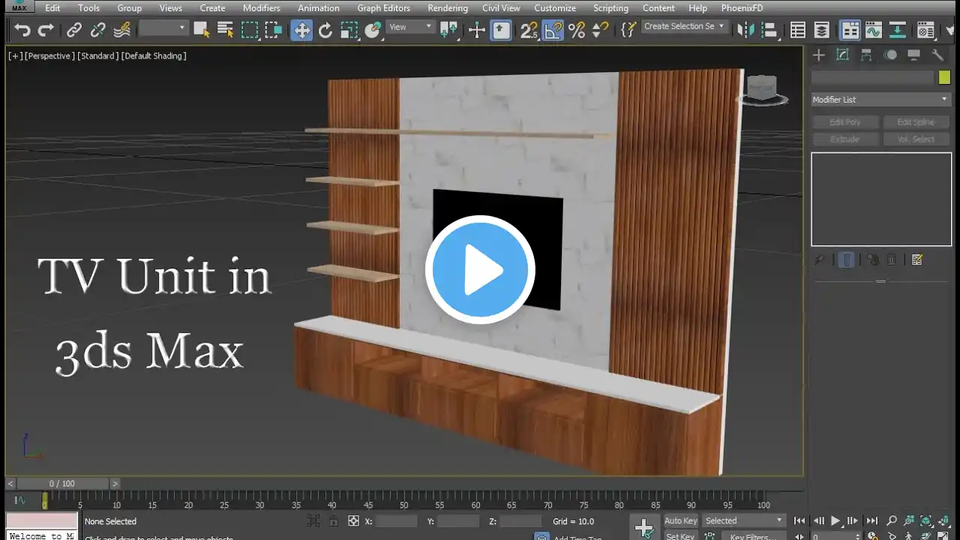This screenshot has height=540, width=960.
Task: Open the [Perspective] viewport label menu
Action: pyautogui.click(x=49, y=56)
